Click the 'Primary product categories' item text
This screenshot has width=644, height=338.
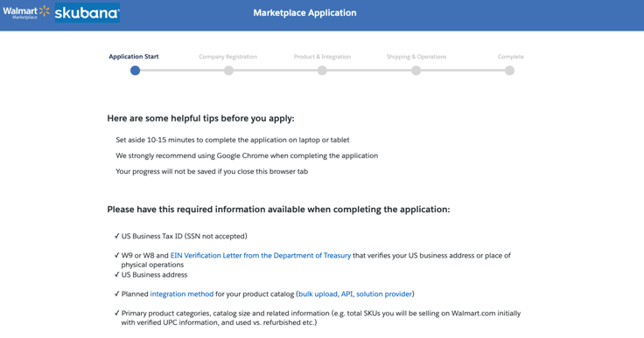click(320, 318)
